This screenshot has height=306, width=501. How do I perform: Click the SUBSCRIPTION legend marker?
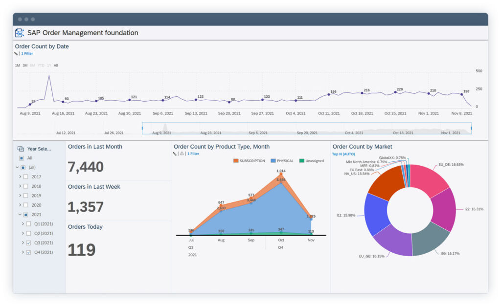click(236, 161)
